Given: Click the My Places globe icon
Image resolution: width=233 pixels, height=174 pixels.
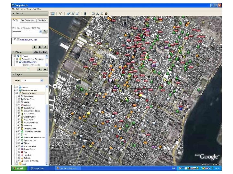Looking at the screenshot, I should click(18, 56).
